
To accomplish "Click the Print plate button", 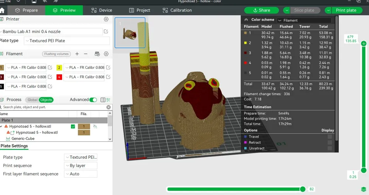I will click(x=347, y=10).
